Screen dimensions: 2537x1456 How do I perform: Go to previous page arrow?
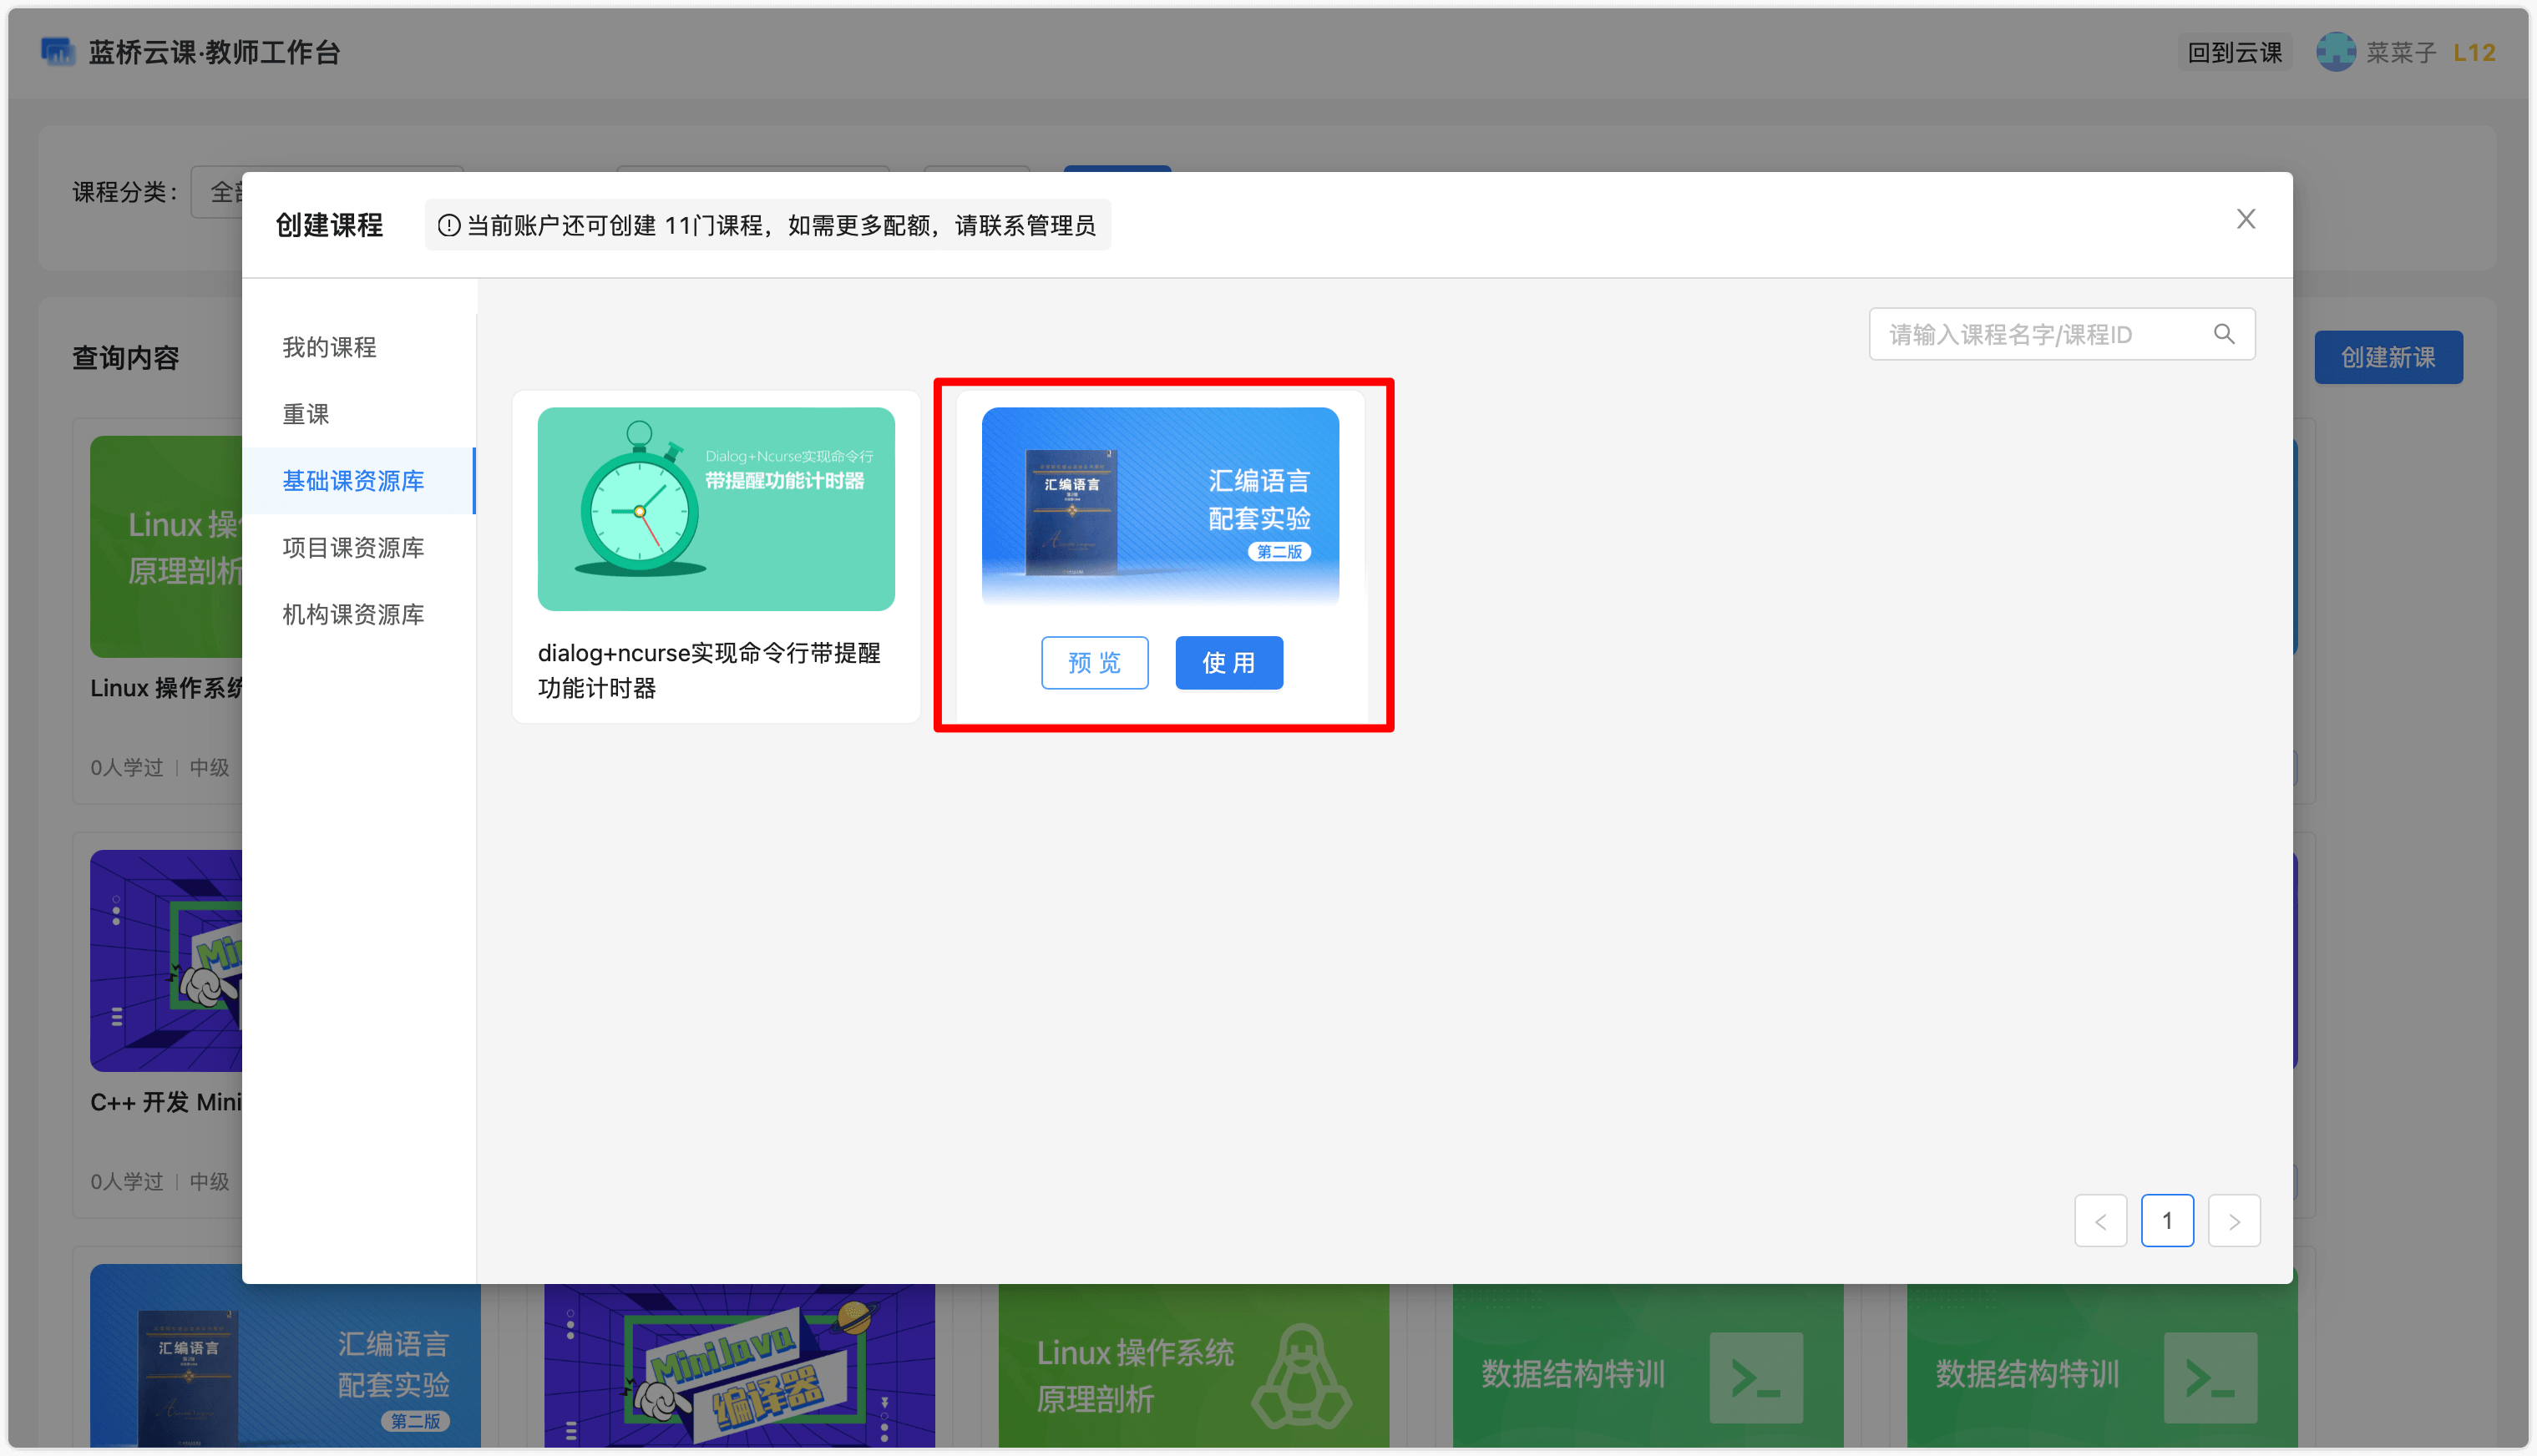(x=2100, y=1221)
